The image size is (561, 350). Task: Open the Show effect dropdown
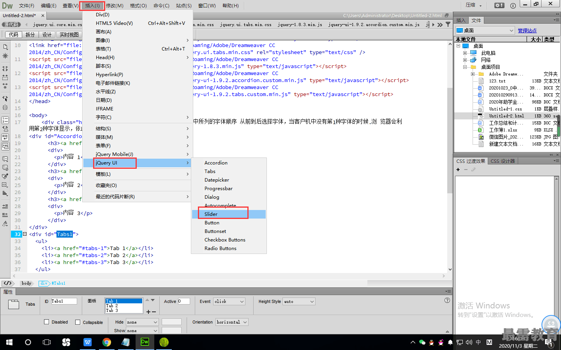(142, 331)
